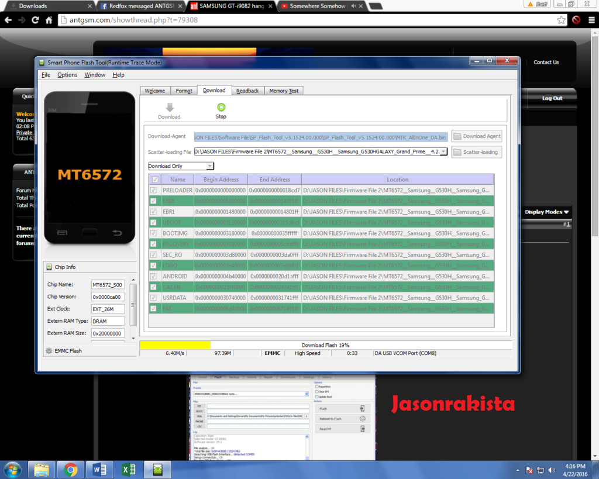The image size is (599, 479).
Task: Click the Contact Us link
Action: (x=546, y=62)
